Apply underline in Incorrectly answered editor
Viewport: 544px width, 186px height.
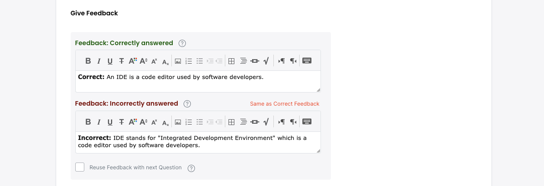click(x=110, y=122)
